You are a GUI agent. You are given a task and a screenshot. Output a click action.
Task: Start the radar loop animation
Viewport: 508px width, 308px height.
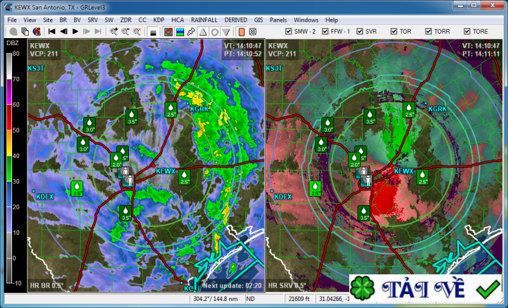tap(75, 31)
